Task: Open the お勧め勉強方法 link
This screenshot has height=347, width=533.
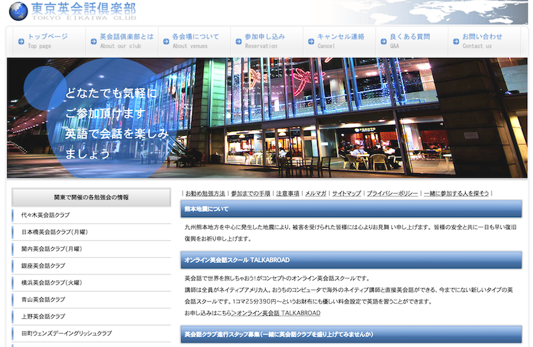Action: point(205,193)
